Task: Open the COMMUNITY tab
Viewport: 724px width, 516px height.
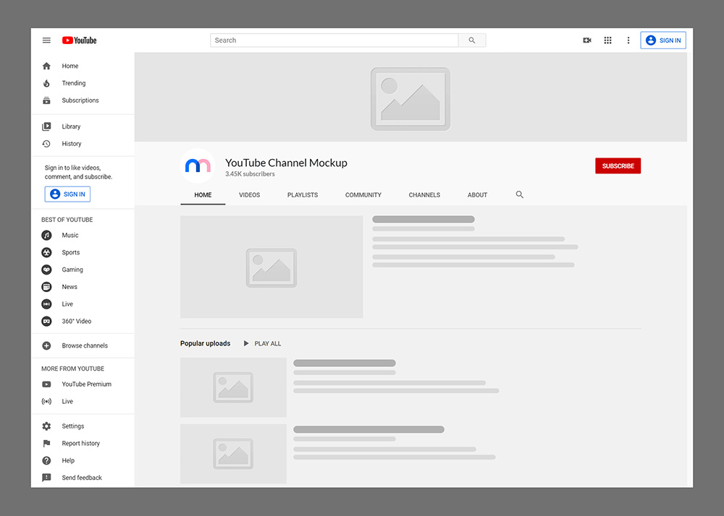Action: [363, 195]
